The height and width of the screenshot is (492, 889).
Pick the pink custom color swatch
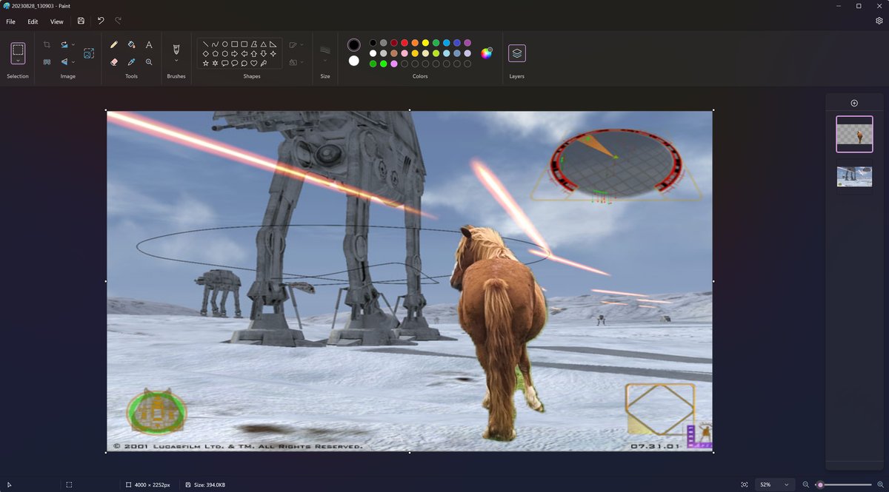394,64
